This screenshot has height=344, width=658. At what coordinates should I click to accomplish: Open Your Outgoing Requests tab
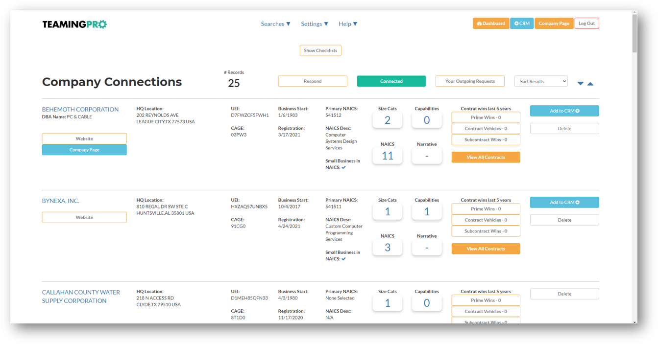click(470, 81)
